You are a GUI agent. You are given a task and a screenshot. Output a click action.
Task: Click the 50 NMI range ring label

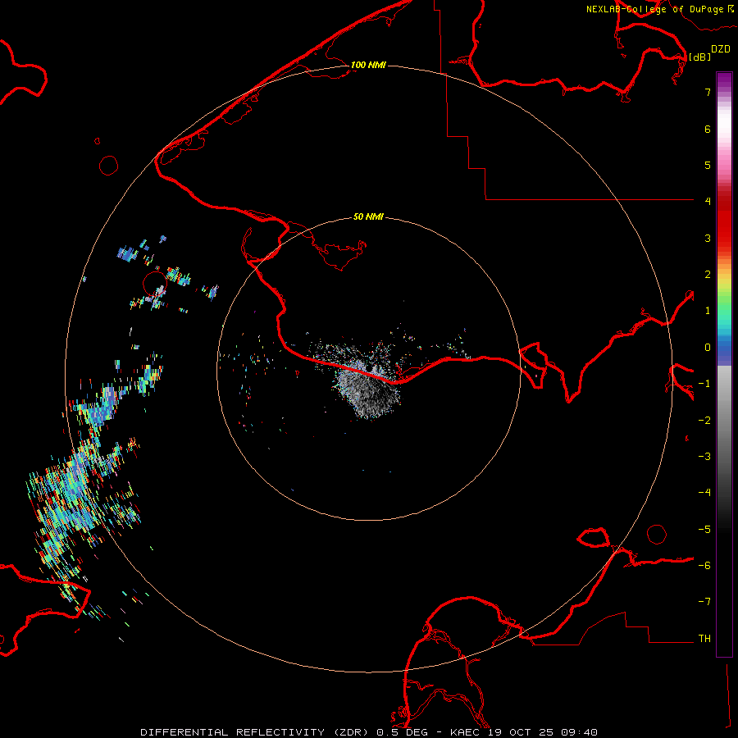click(x=368, y=216)
